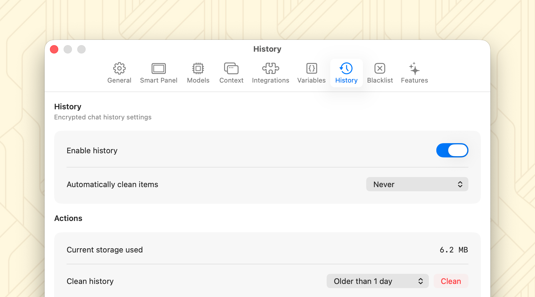Screen dimensions: 535x297
Task: Switch to the Features tab
Action: tap(414, 73)
